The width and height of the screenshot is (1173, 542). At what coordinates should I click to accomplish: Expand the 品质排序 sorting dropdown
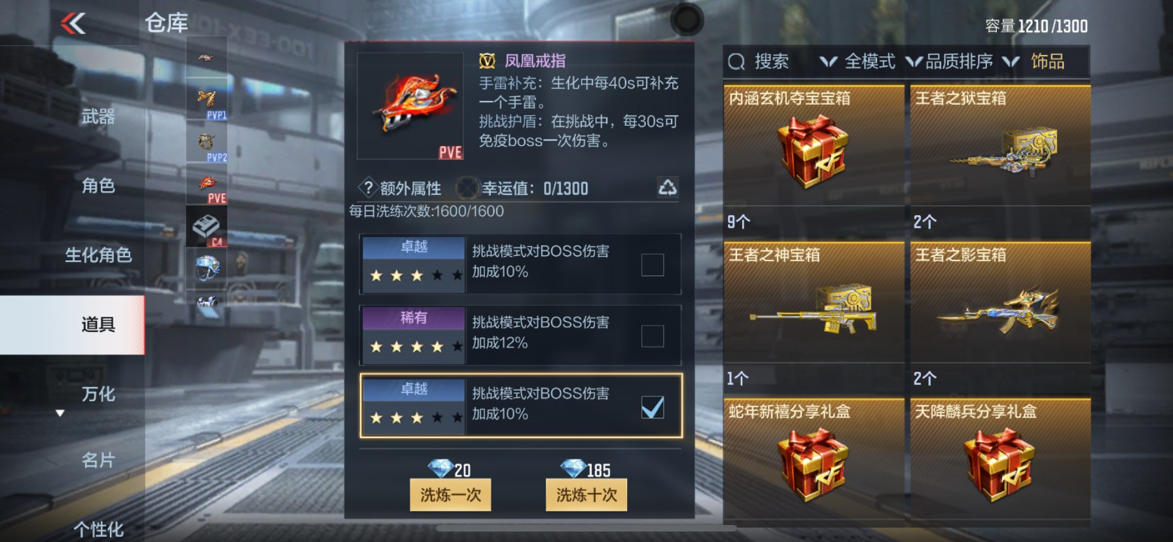[x=948, y=62]
